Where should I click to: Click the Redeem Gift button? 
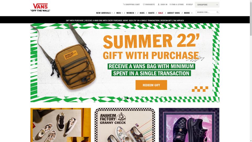(151, 85)
